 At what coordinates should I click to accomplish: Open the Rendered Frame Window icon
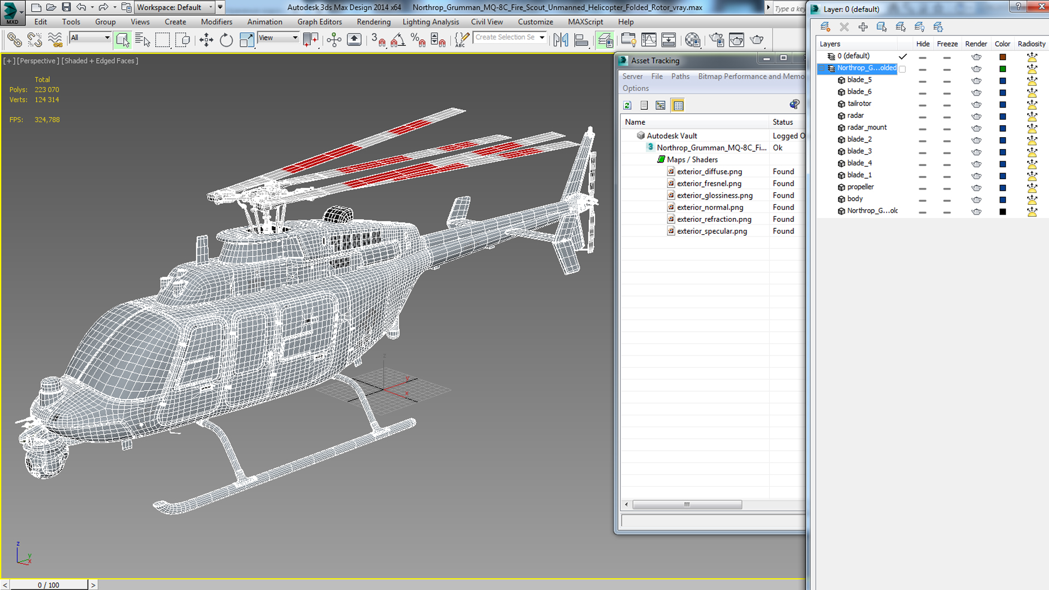coord(736,39)
